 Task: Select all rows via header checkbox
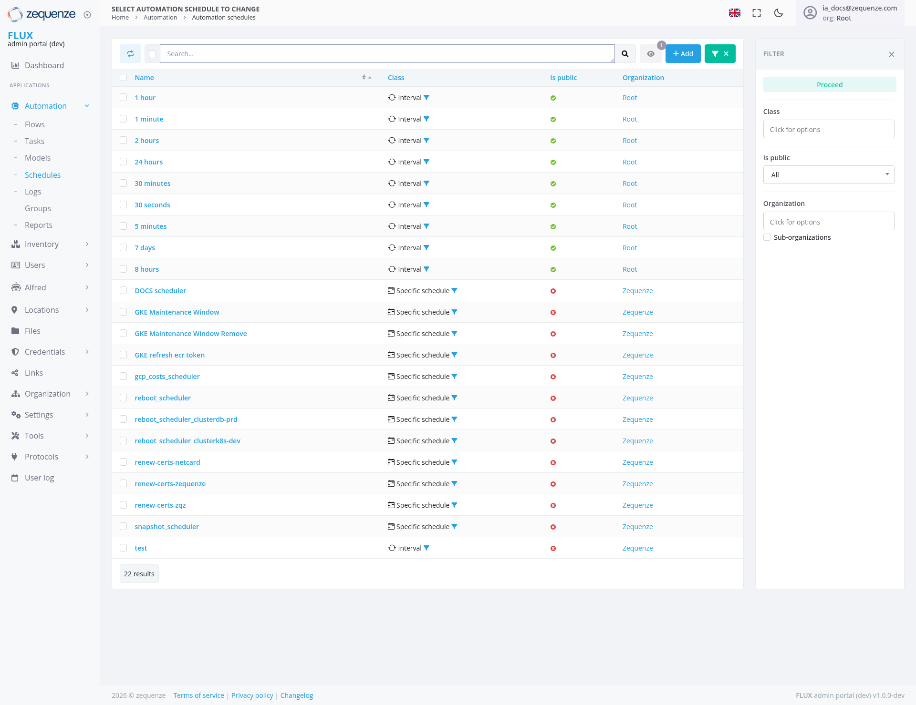[124, 78]
